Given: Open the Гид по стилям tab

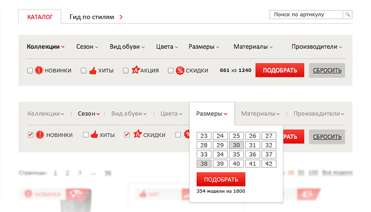Looking at the screenshot, I should point(92,17).
